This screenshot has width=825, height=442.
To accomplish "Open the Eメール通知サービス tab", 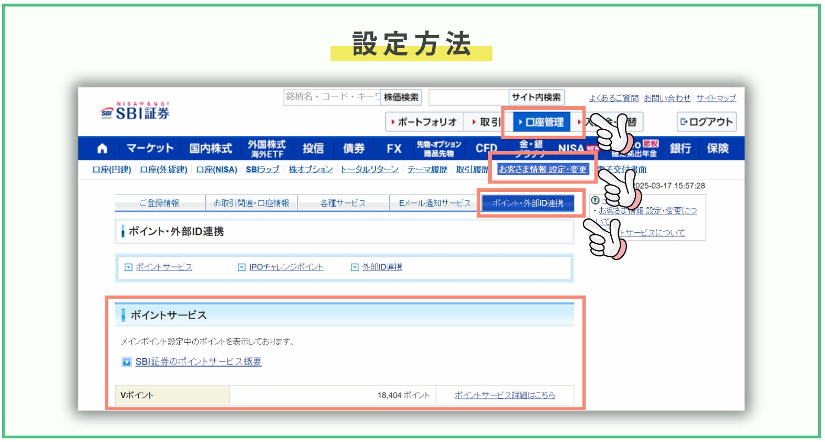I will pos(434,203).
